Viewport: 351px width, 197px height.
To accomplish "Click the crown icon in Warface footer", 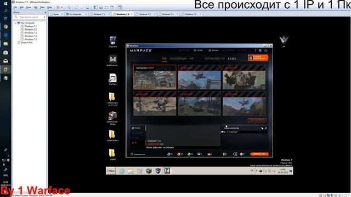I will pyautogui.click(x=209, y=154).
